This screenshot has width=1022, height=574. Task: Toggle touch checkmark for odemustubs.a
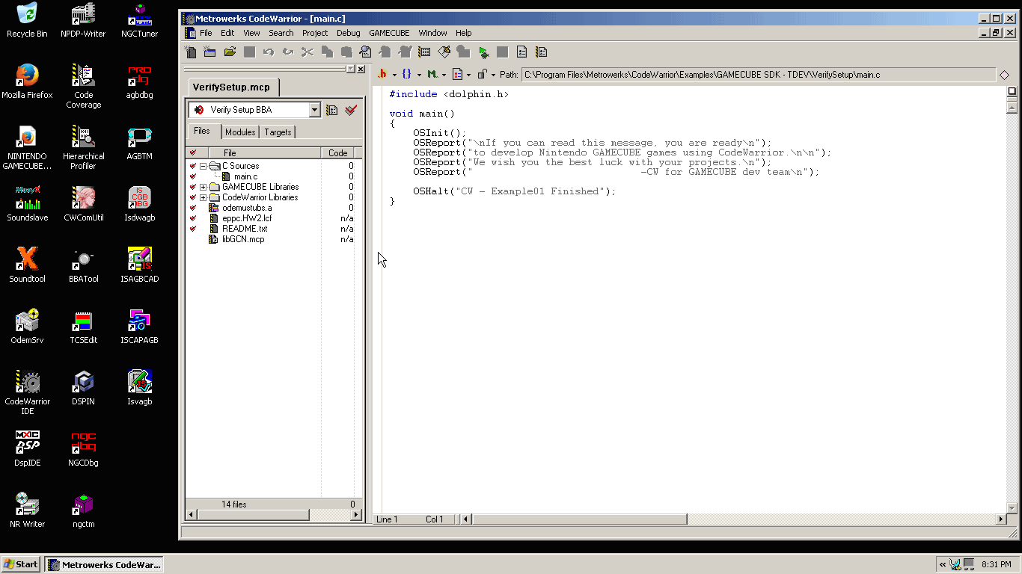tap(193, 208)
